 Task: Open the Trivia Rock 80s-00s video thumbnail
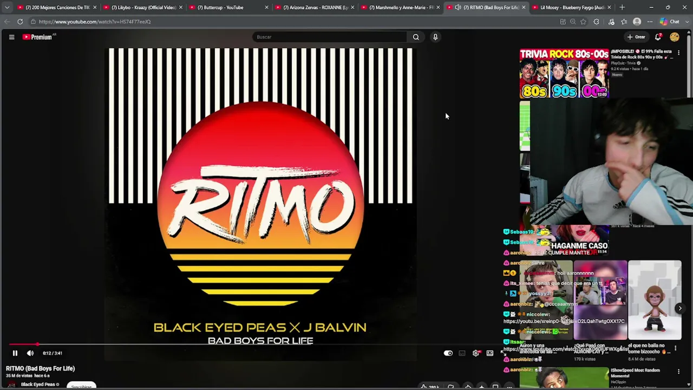564,73
